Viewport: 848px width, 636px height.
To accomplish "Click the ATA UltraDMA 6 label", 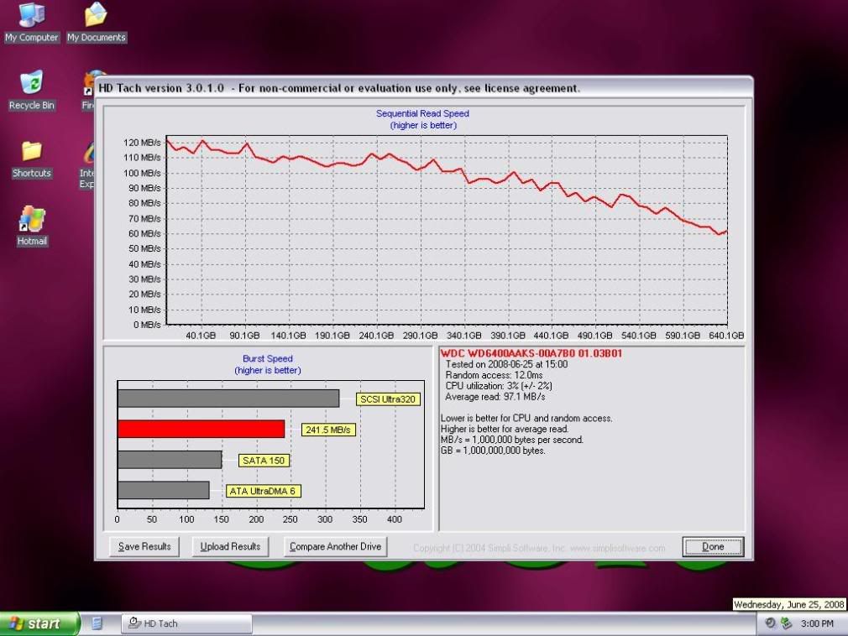I will [263, 491].
